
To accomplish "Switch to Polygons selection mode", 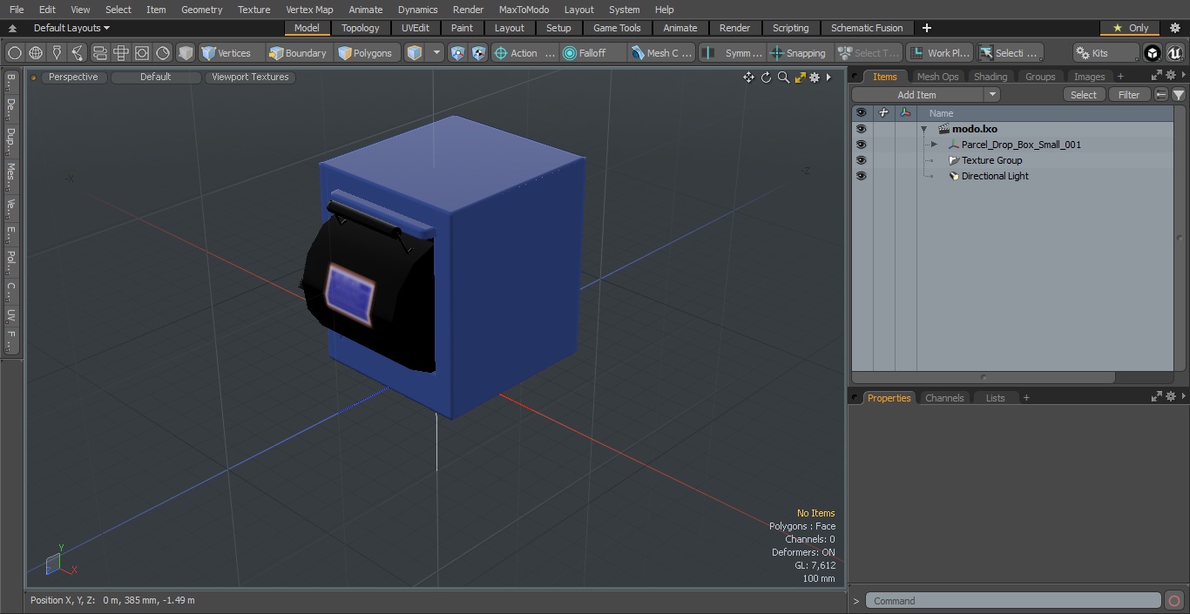I will point(366,53).
